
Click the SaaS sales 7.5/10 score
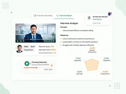click(79, 72)
